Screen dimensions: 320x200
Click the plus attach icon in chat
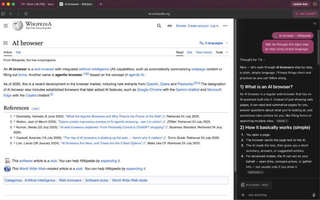coord(243,195)
